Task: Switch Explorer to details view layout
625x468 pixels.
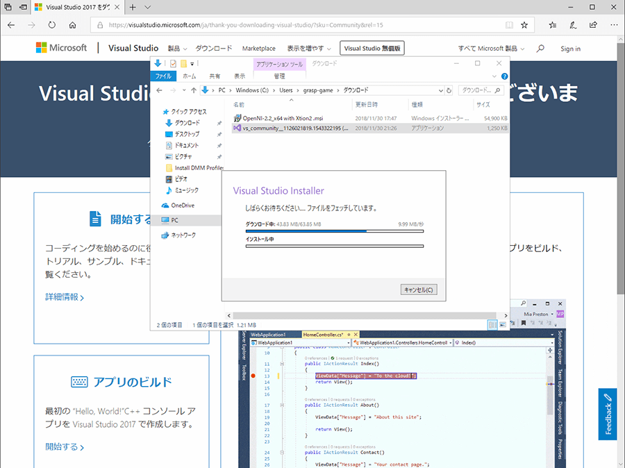Action: point(492,324)
